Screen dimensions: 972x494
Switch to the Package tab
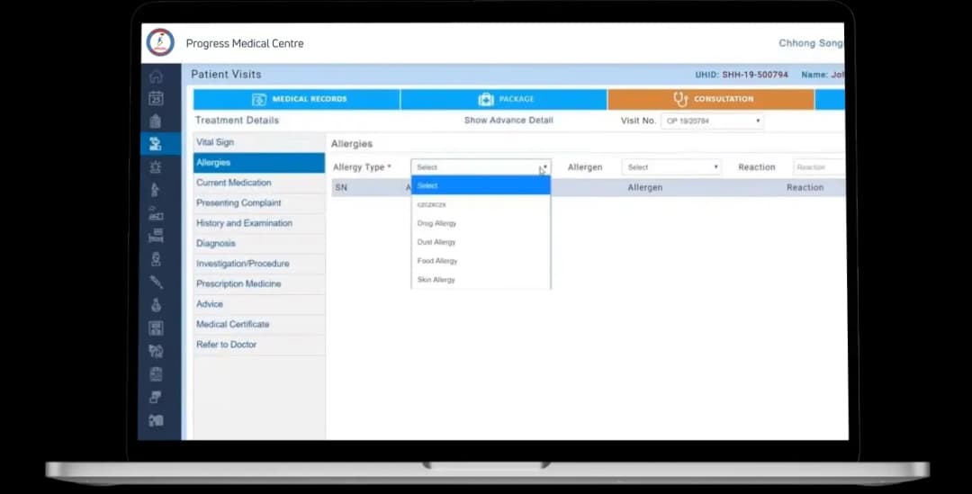click(x=504, y=99)
